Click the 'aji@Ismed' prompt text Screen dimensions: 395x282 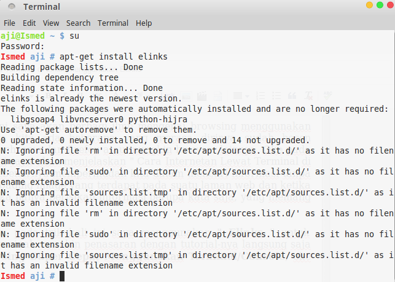tap(22, 36)
